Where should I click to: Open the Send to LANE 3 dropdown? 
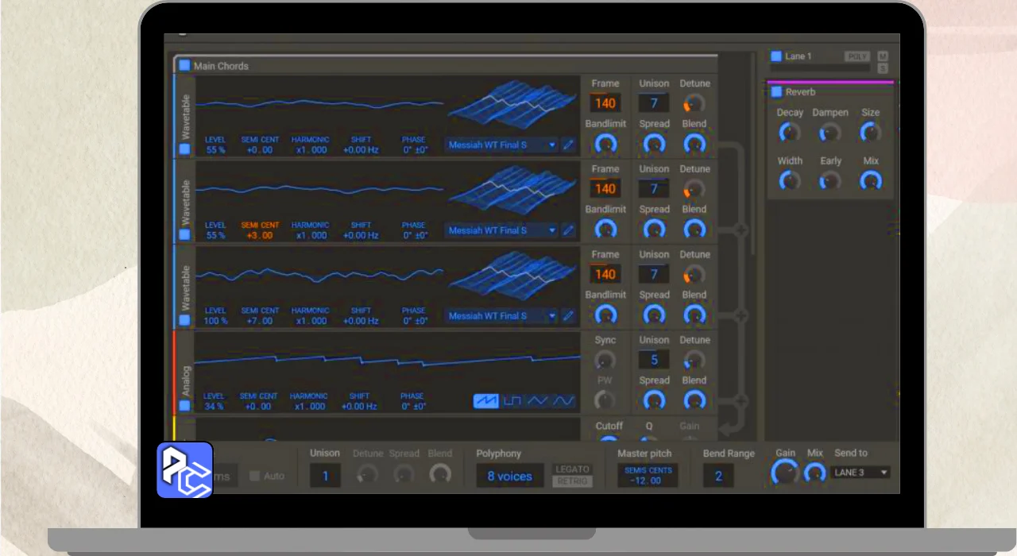point(860,473)
